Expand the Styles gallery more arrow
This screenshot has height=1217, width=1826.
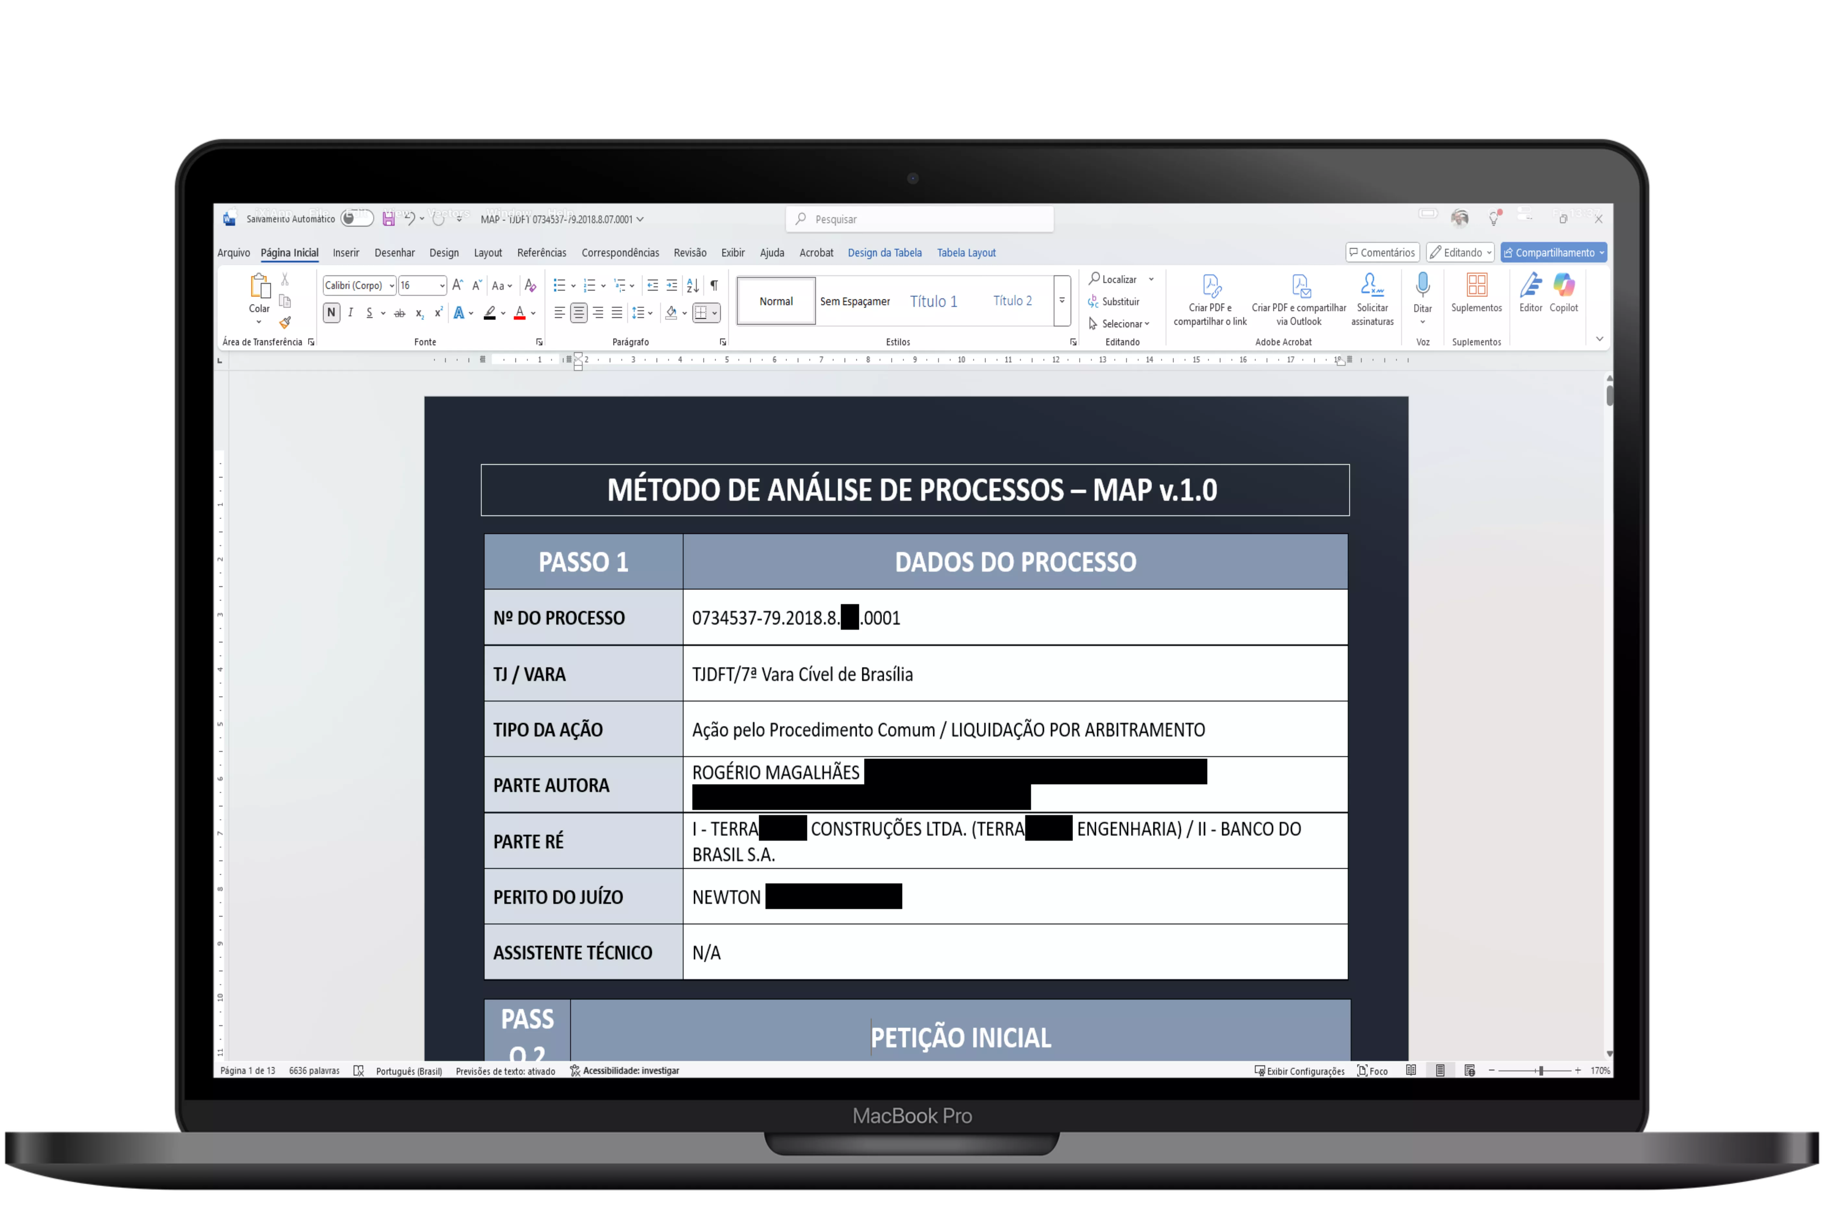pos(1062,301)
